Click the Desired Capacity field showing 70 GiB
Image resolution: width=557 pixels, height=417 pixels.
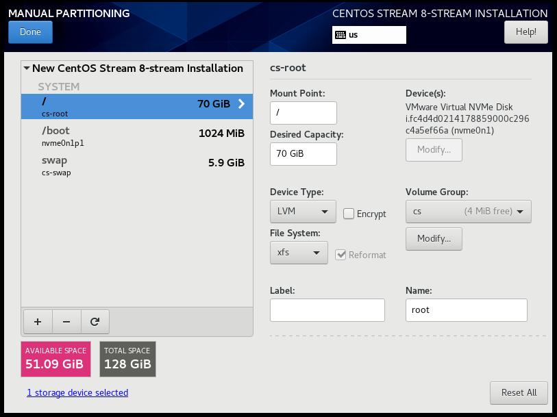pyautogui.click(x=304, y=154)
